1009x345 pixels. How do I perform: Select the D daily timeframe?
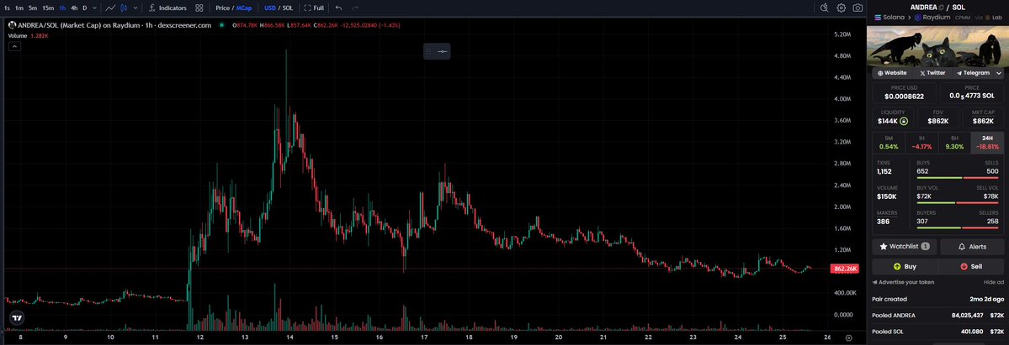pos(84,8)
